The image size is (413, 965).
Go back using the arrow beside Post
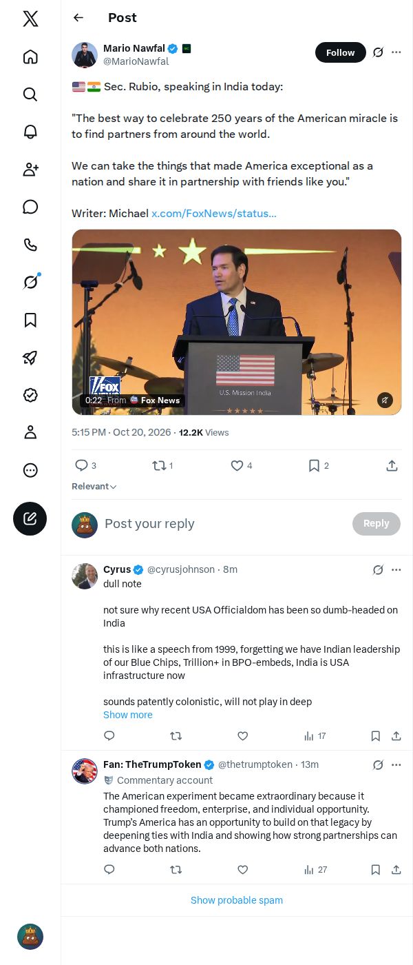[78, 18]
